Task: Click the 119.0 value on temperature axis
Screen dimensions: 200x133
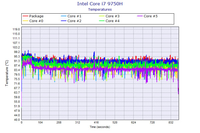Action: coord(16,29)
